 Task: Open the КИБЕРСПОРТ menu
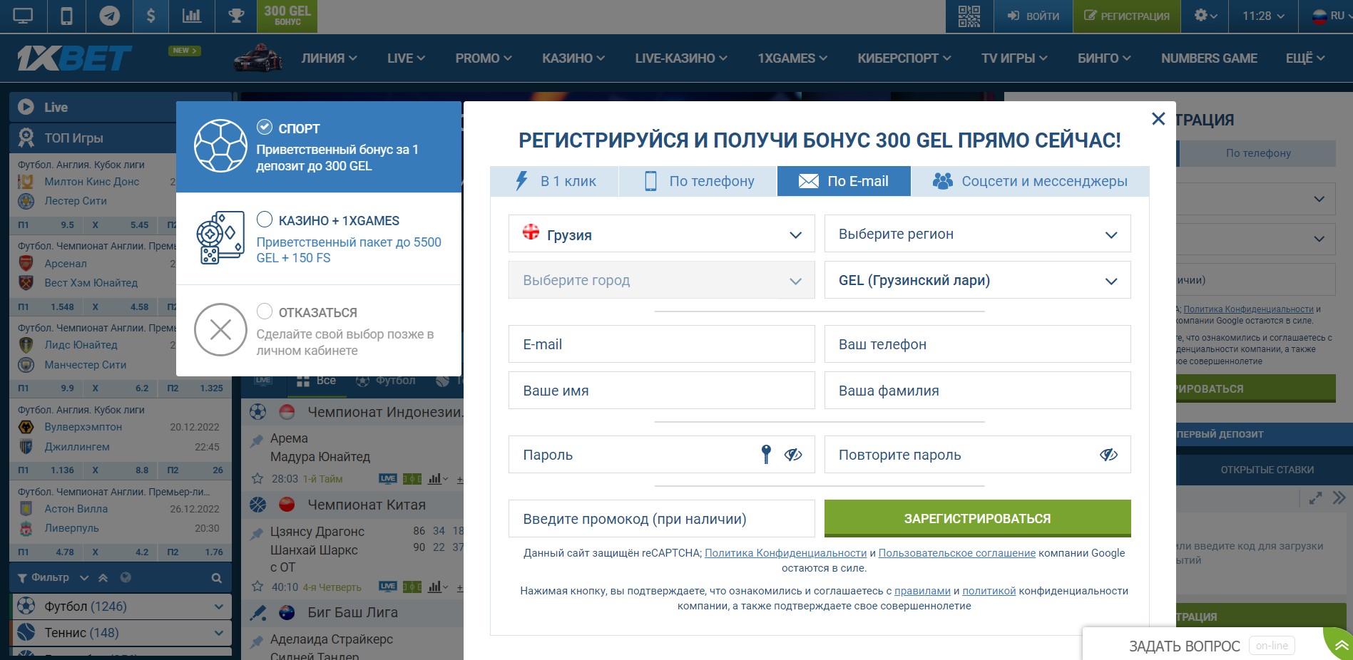904,58
